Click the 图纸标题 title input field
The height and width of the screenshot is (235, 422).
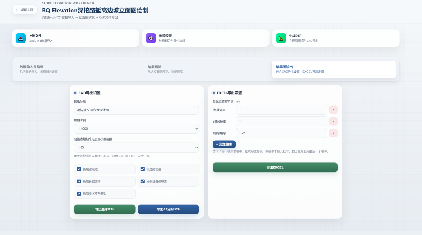pyautogui.click(x=136, y=110)
